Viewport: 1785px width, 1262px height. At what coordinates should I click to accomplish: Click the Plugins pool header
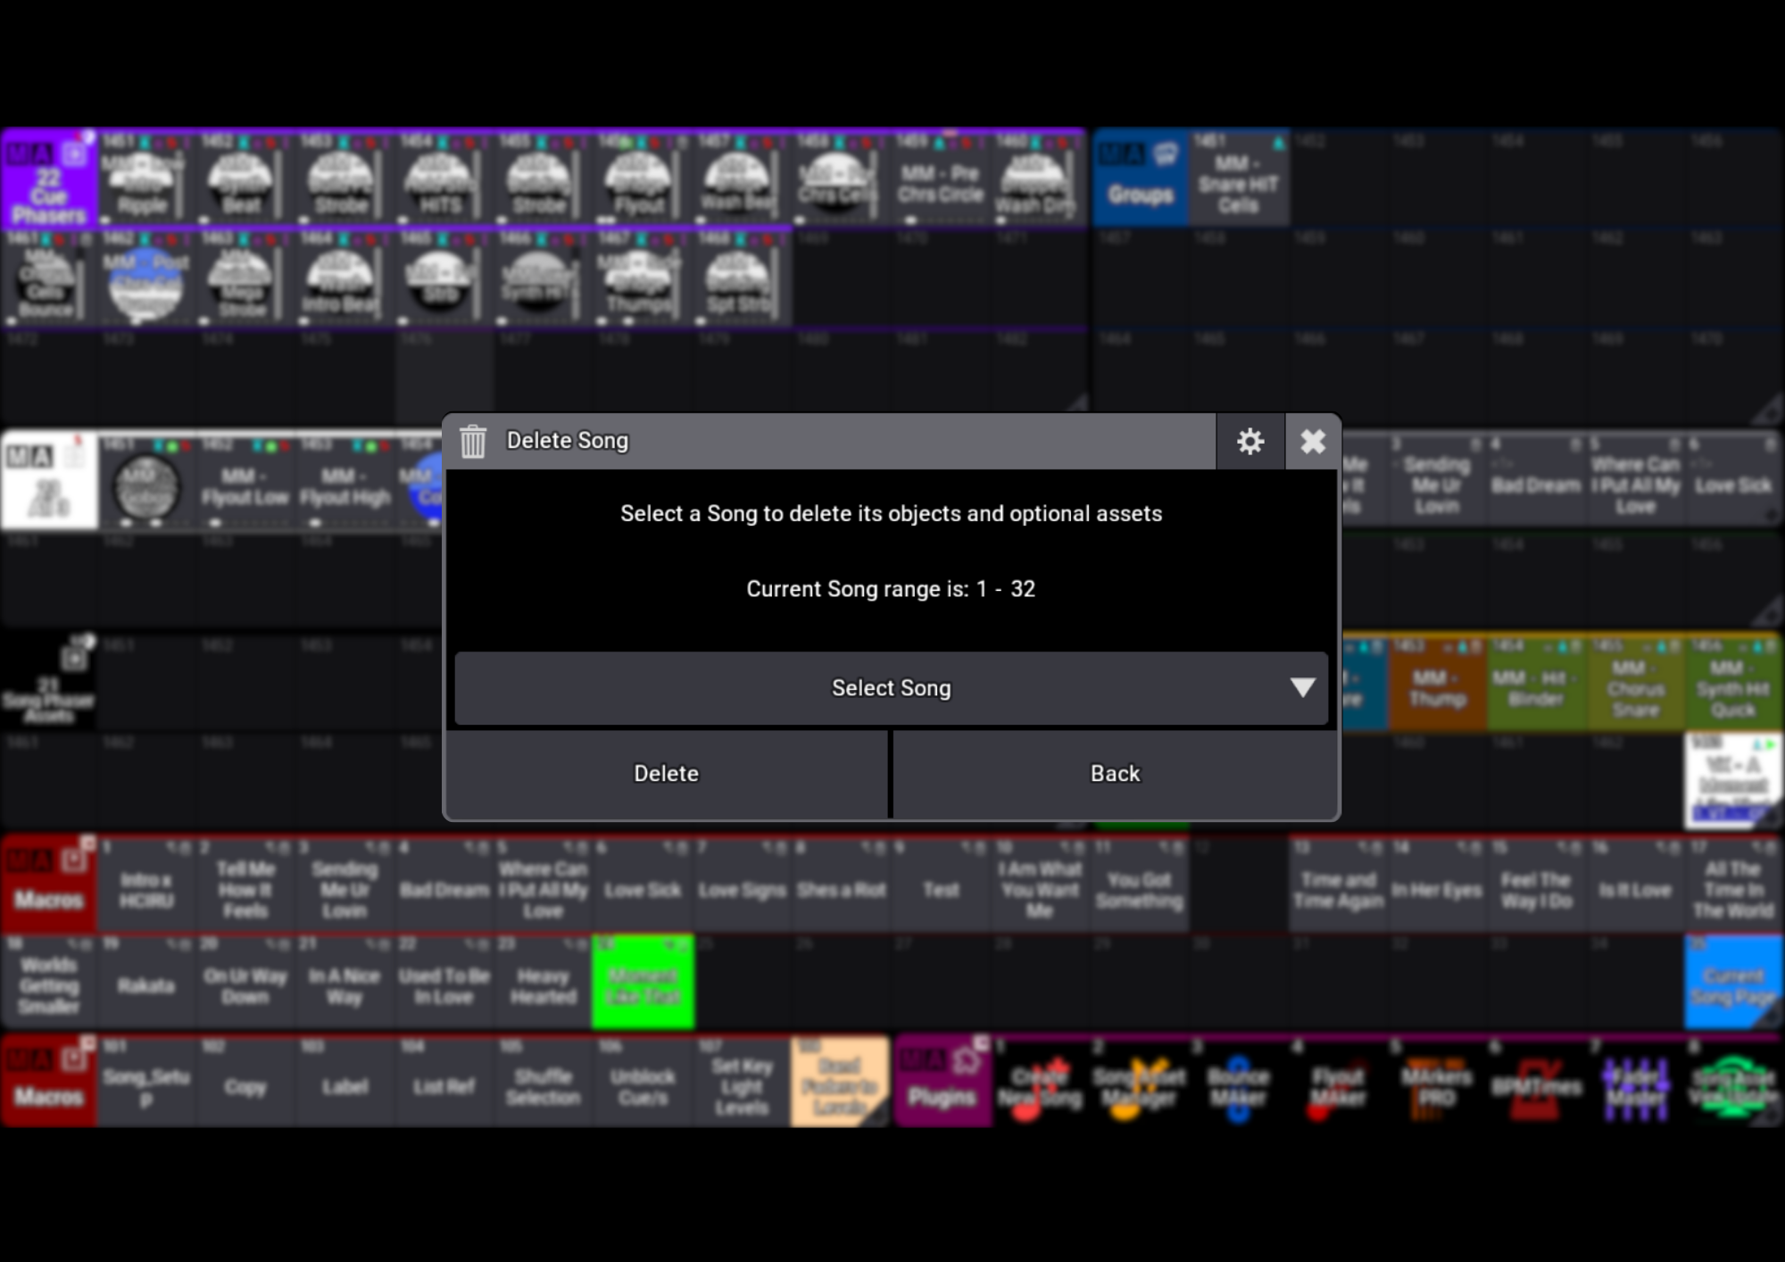(x=942, y=1082)
